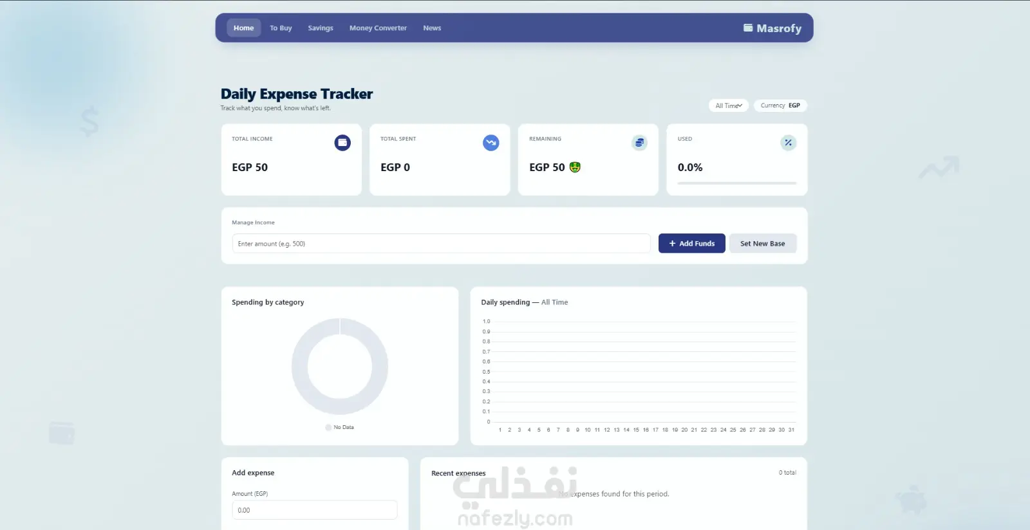This screenshot has width=1030, height=530.
Task: Click the trending-down icon in Total Spent card
Action: 491,143
